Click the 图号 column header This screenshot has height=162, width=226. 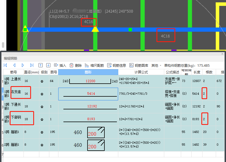tap(54, 72)
